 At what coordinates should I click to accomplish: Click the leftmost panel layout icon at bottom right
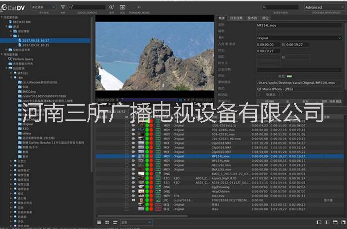319,222
